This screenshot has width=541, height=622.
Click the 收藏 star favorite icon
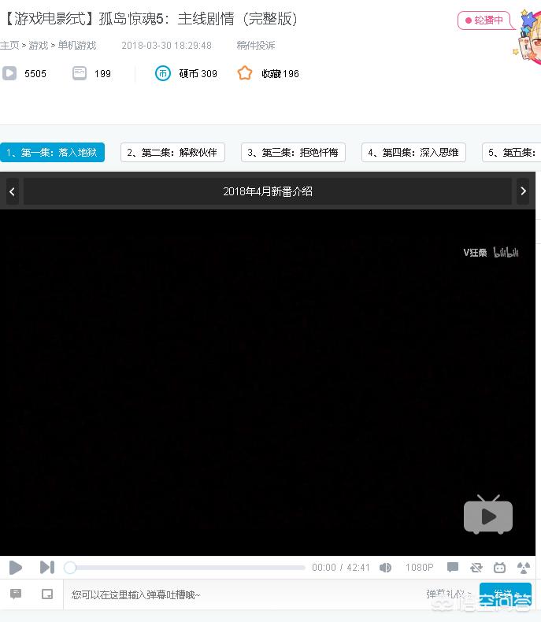coord(245,73)
